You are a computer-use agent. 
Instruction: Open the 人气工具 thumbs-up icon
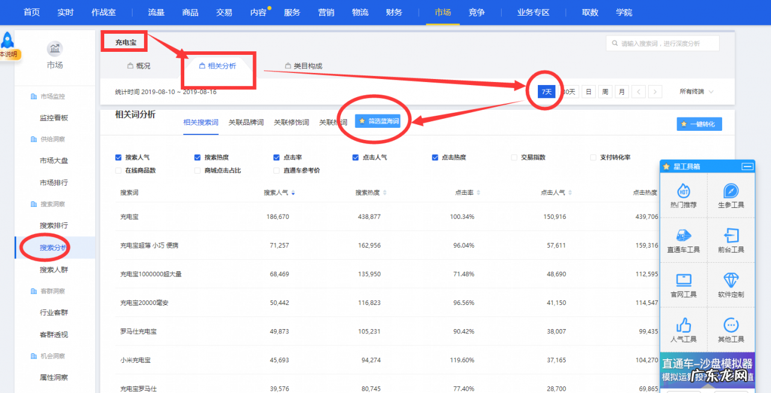(684, 329)
